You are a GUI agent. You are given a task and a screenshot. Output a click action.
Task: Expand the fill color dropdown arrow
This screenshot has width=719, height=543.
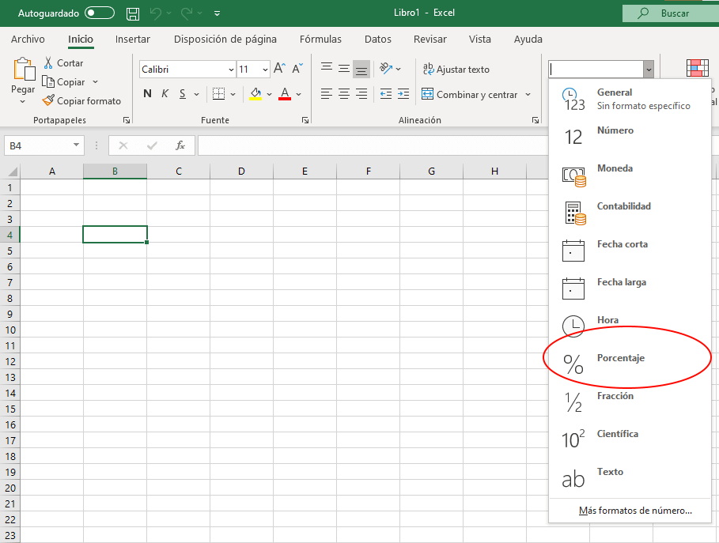pyautogui.click(x=270, y=94)
